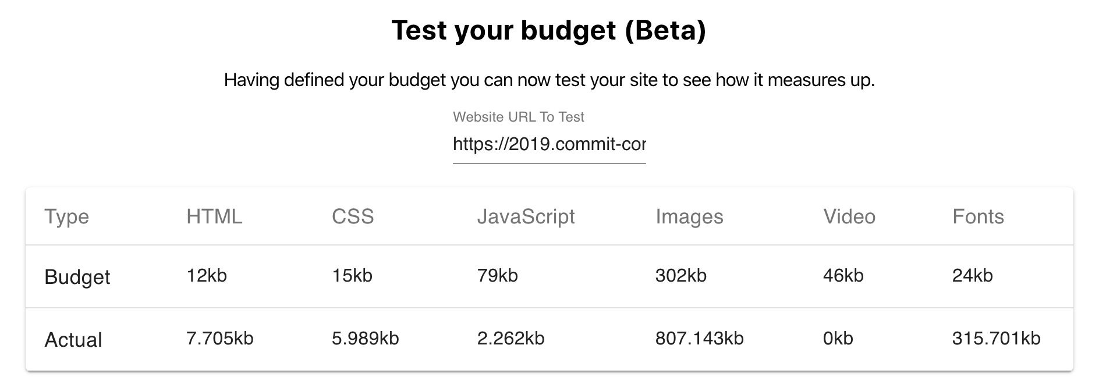This screenshot has height=384, width=1106.
Task: Click the 7.705kb actual HTML value
Action: pyautogui.click(x=220, y=338)
